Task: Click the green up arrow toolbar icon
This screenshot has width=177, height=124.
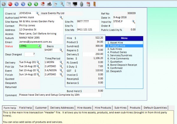Action: tap(29, 4)
